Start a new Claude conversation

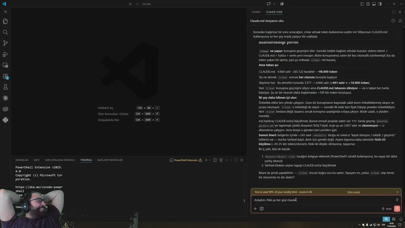click(x=400, y=21)
